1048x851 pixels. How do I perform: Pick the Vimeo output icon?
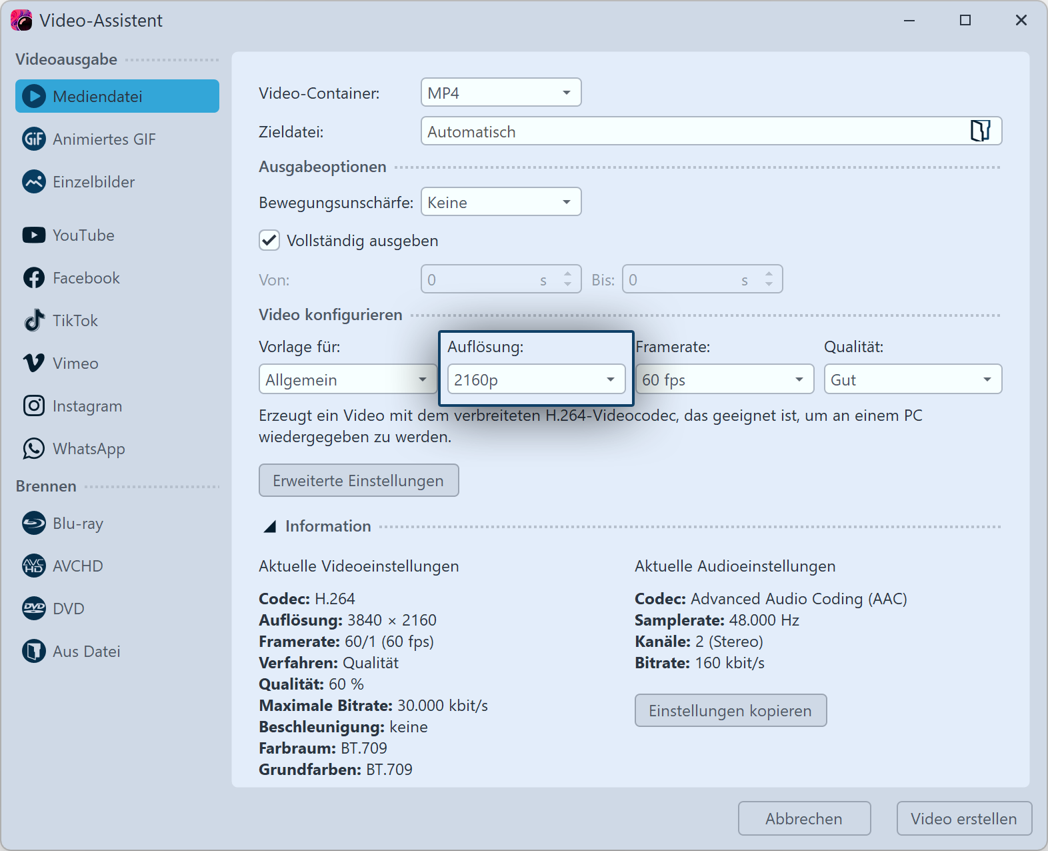(x=33, y=363)
